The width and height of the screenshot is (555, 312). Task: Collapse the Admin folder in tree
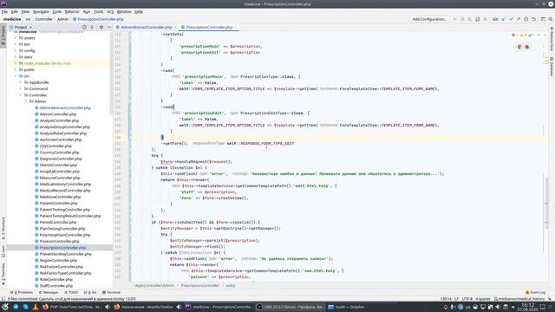26,101
